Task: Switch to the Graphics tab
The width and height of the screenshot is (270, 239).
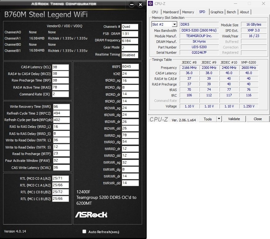Action: 217,12
